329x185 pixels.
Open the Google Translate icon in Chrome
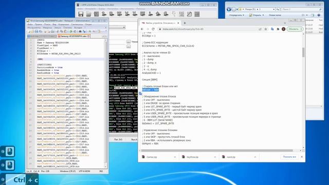272,29
